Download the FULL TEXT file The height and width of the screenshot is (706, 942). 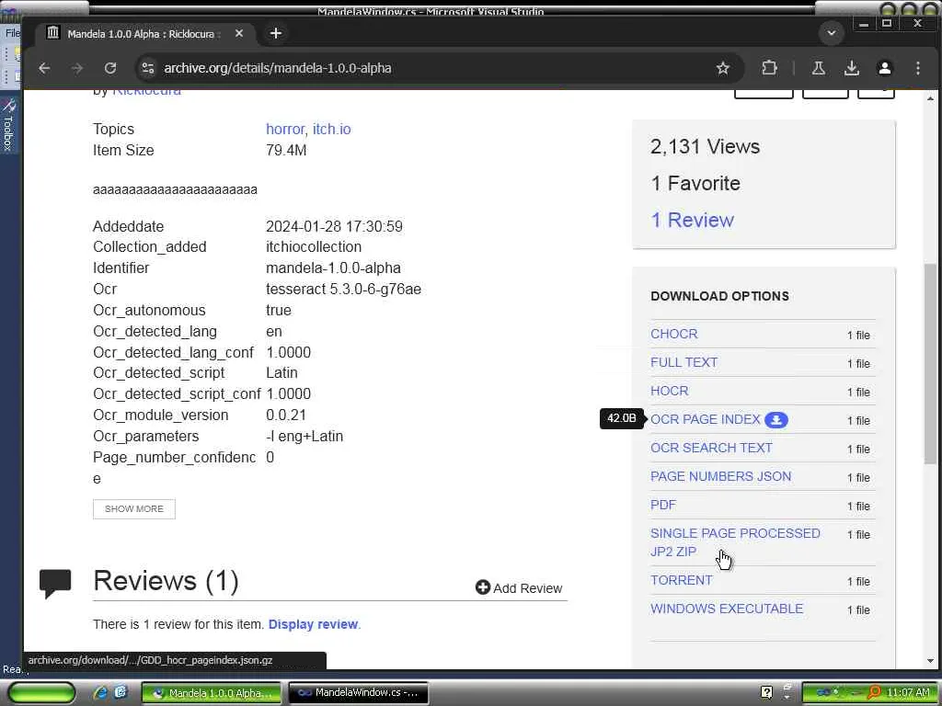tap(684, 362)
